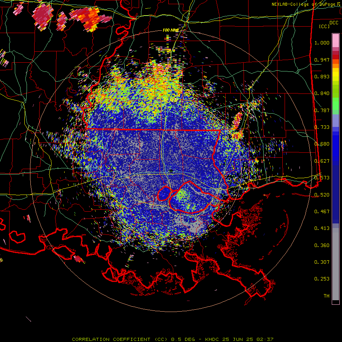The height and width of the screenshot is (342, 342).
Task: Click the 0.573 legend value
Action: 322,178
